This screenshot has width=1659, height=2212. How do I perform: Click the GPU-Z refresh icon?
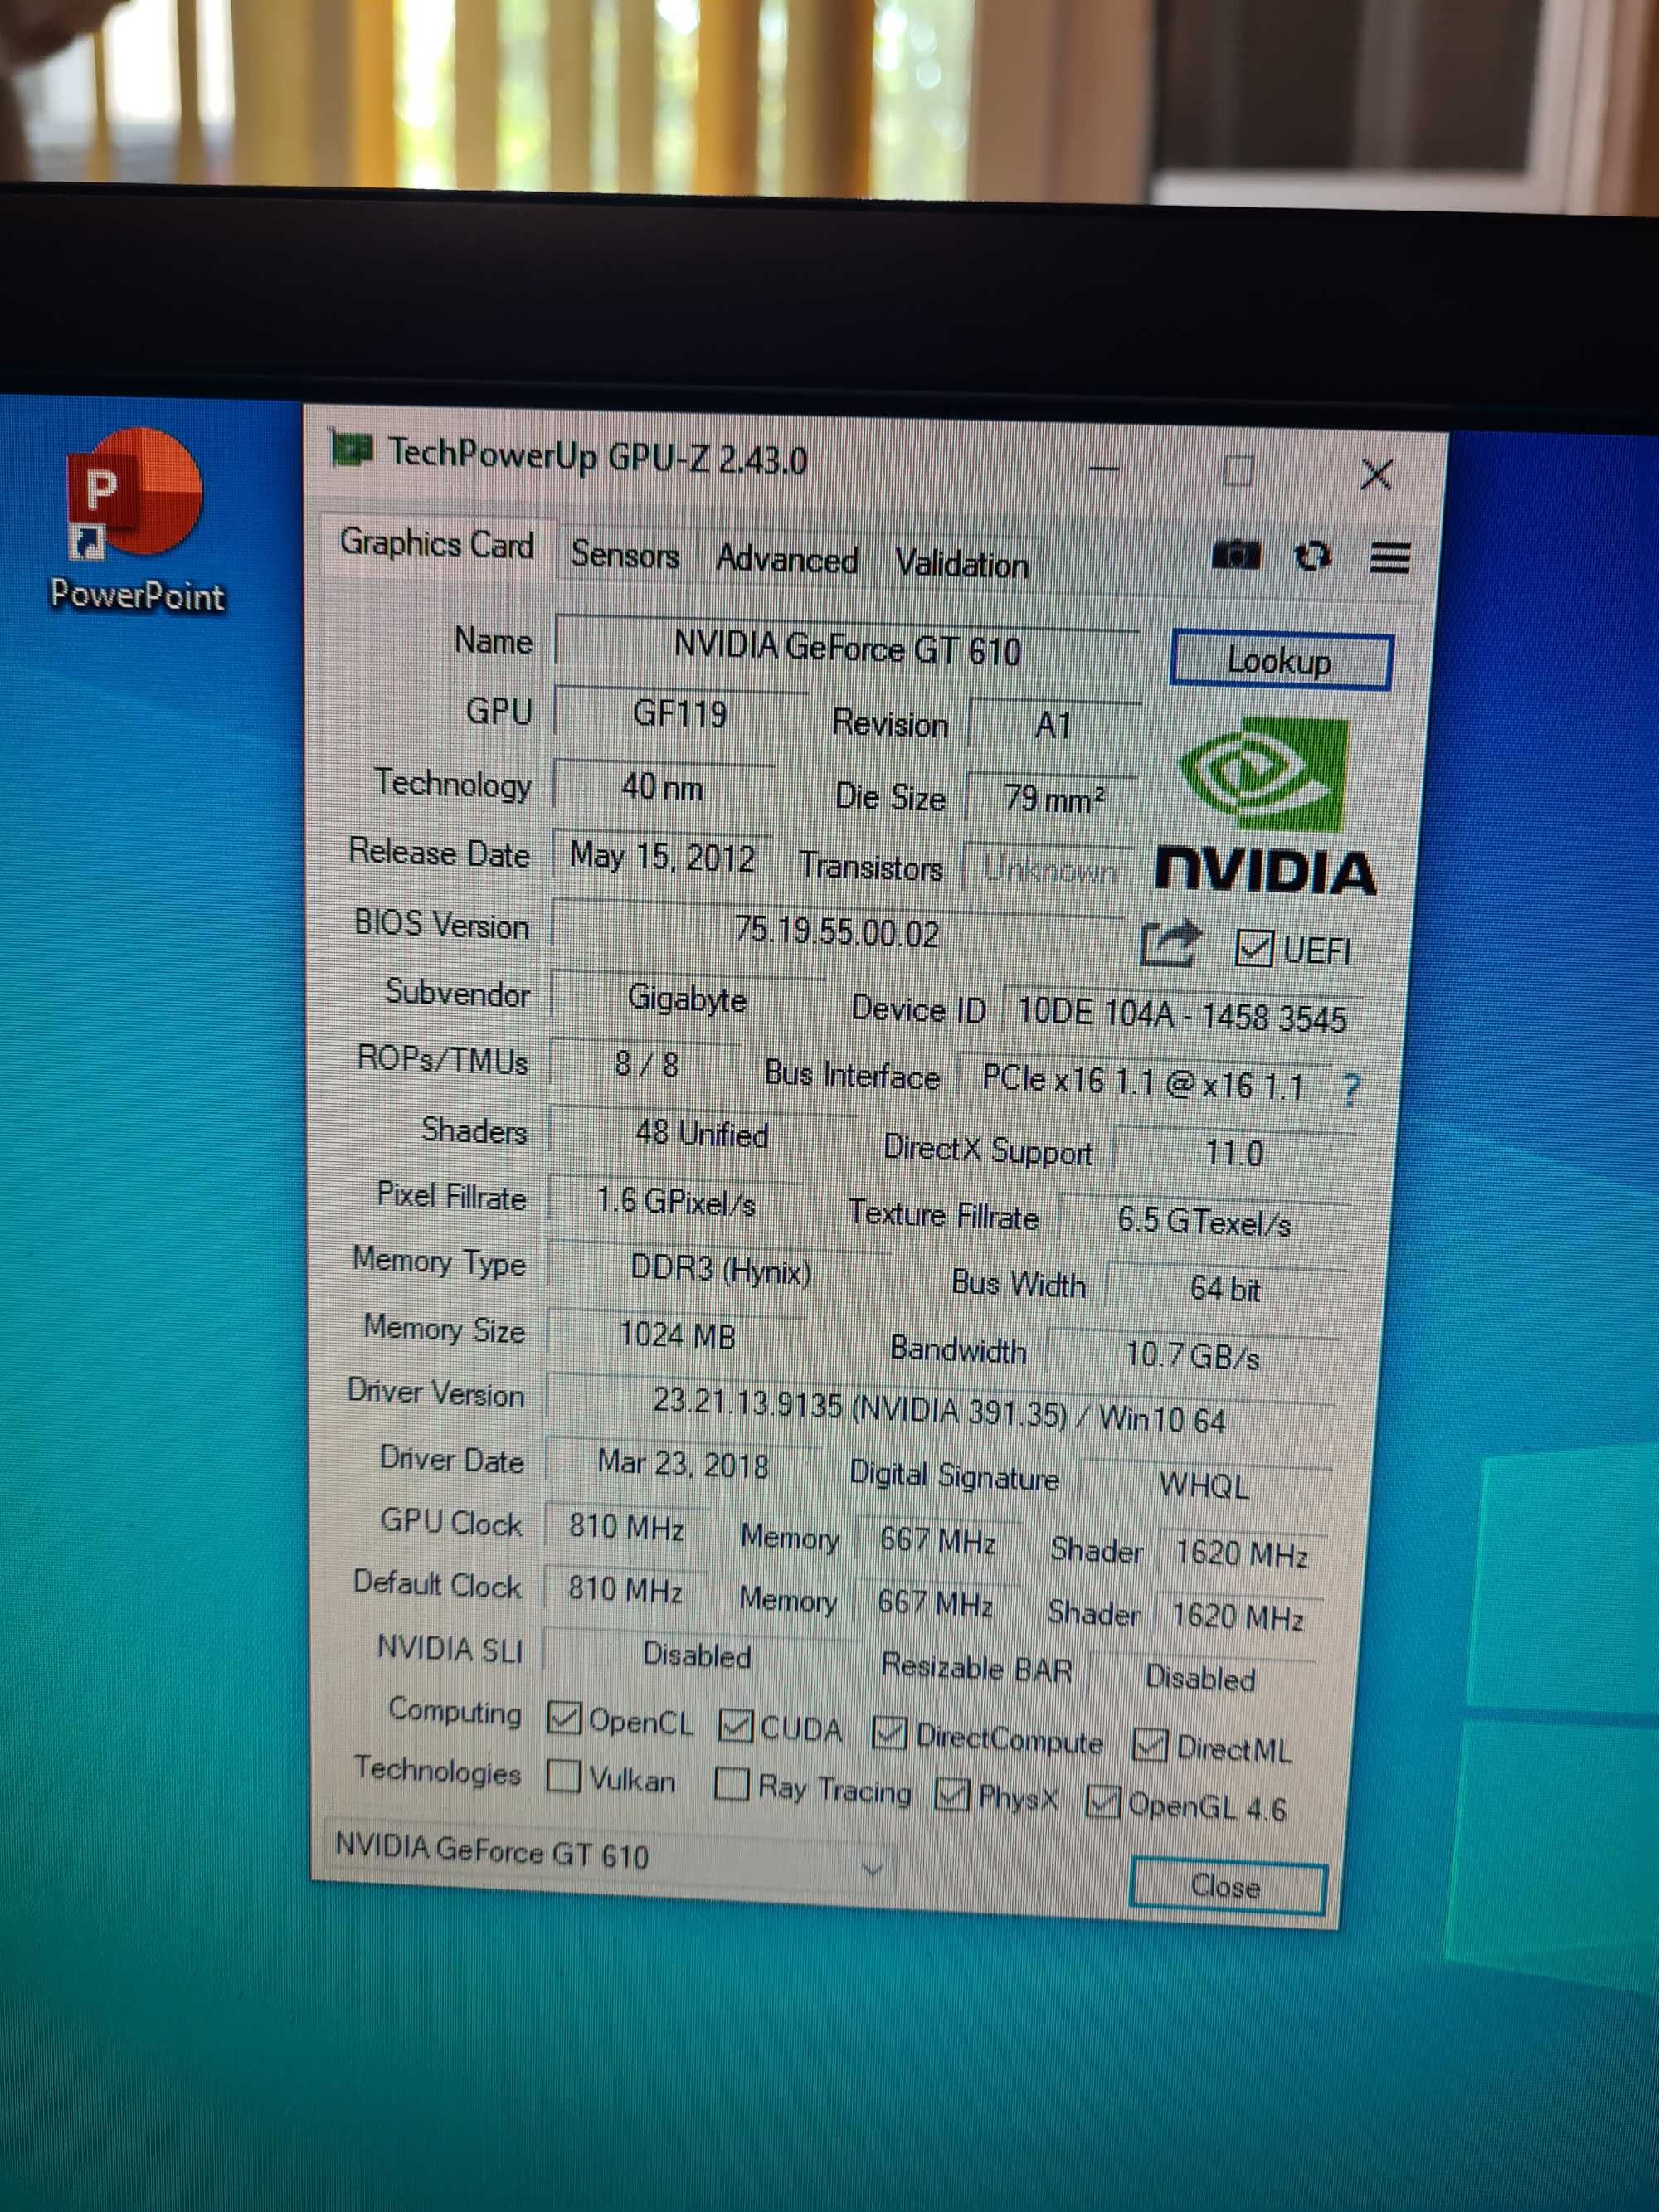[1312, 555]
